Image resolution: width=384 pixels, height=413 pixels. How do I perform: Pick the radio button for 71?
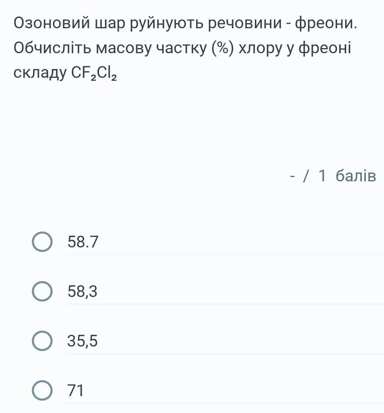point(42,390)
